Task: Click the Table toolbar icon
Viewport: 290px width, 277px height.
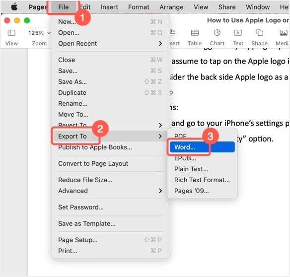Action: tap(195, 33)
